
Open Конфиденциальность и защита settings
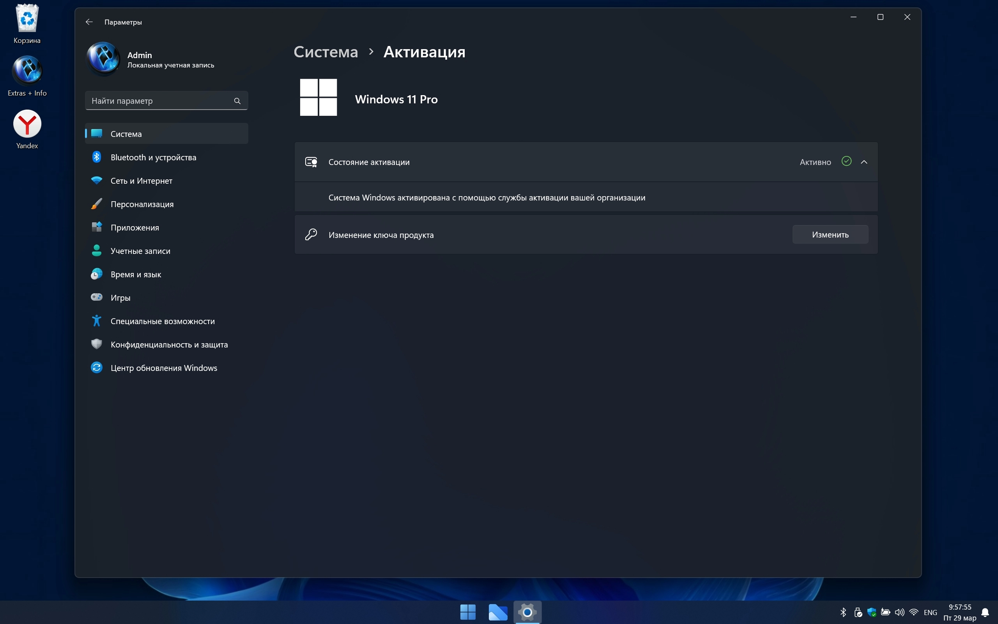pos(169,345)
